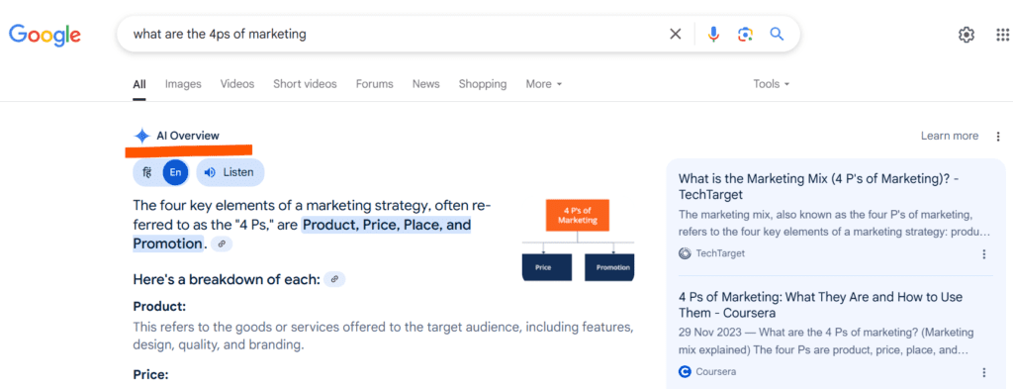Click the Coursera source name
Screen dimensions: 1013x389
point(716,371)
